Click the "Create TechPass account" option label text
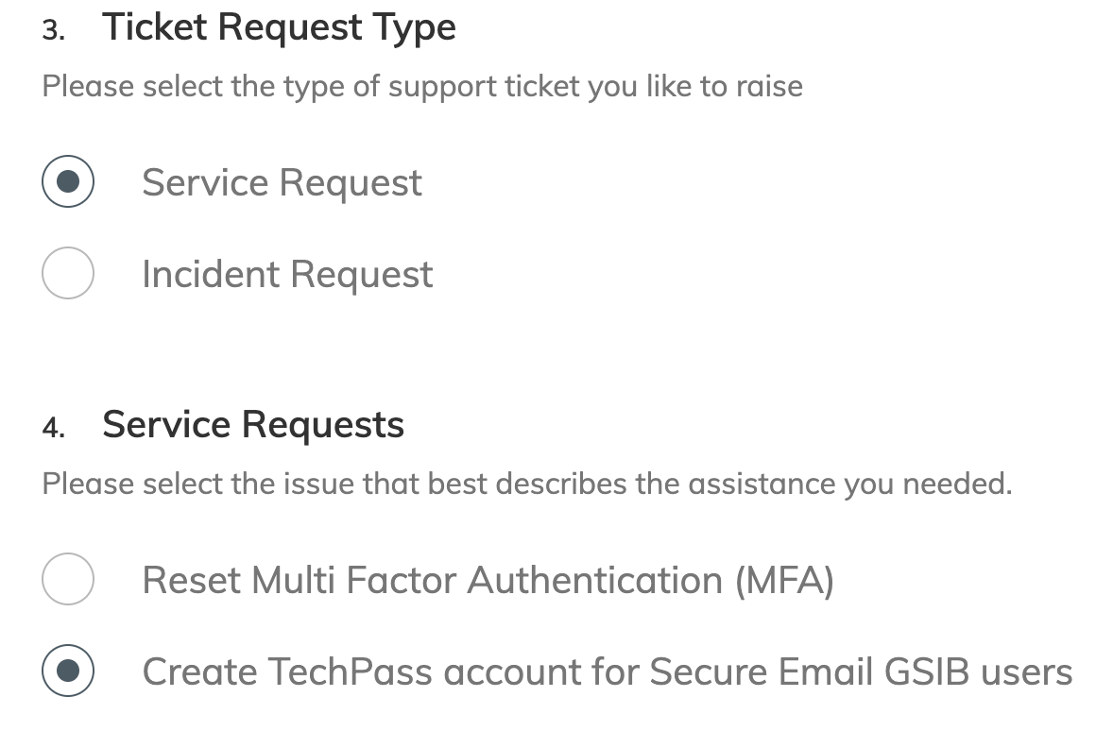1096x731 pixels. pyautogui.click(x=607, y=671)
